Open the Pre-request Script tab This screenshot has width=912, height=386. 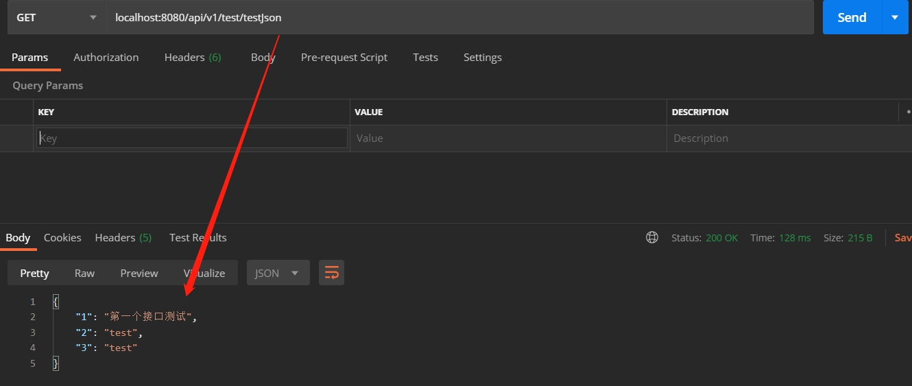[344, 58]
